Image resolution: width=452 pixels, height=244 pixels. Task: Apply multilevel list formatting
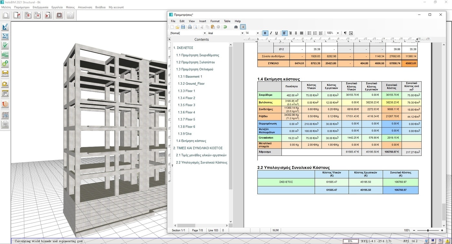321,33
